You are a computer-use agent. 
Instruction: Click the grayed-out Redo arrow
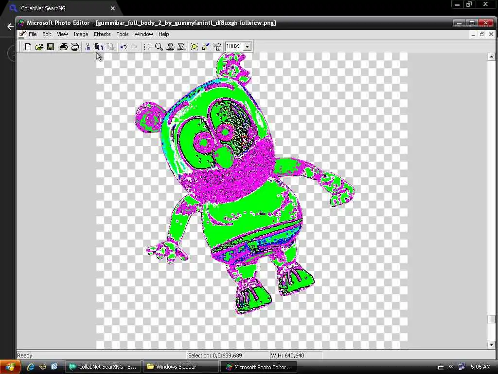click(x=135, y=47)
